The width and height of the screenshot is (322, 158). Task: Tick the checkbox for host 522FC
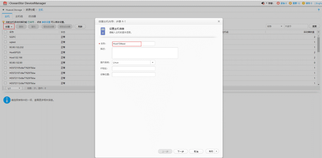(5, 37)
